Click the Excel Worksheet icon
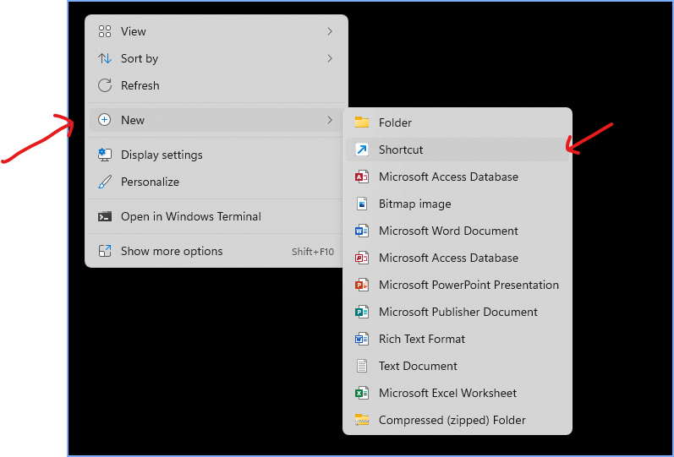Image resolution: width=674 pixels, height=457 pixels. coord(362,393)
